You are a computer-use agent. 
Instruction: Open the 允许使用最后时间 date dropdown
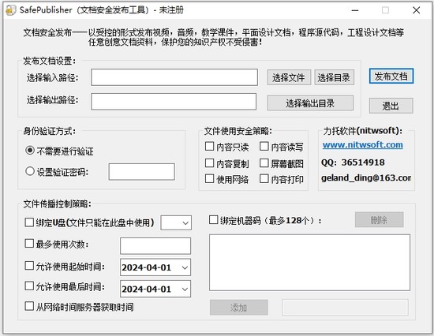point(185,289)
